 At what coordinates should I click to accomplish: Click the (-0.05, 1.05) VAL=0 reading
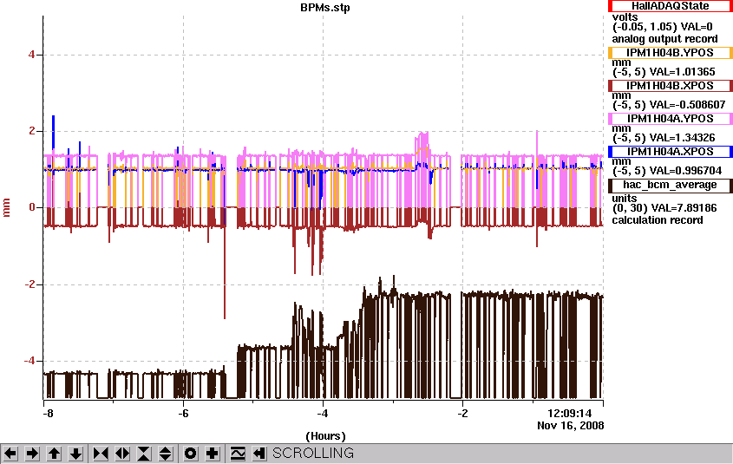662,28
